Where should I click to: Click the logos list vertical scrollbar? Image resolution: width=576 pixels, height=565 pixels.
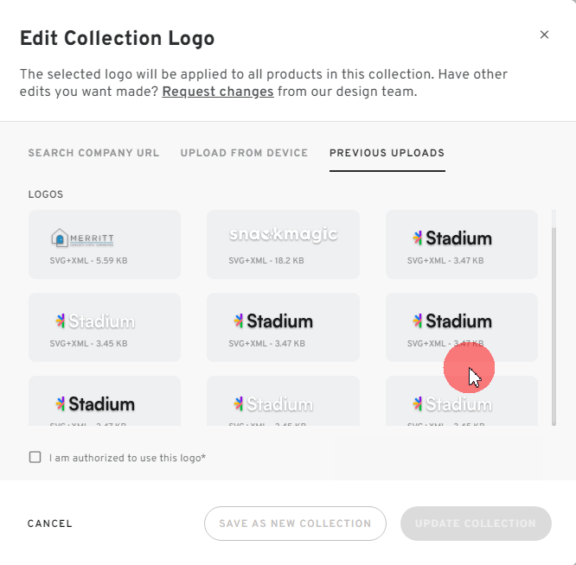[554, 318]
